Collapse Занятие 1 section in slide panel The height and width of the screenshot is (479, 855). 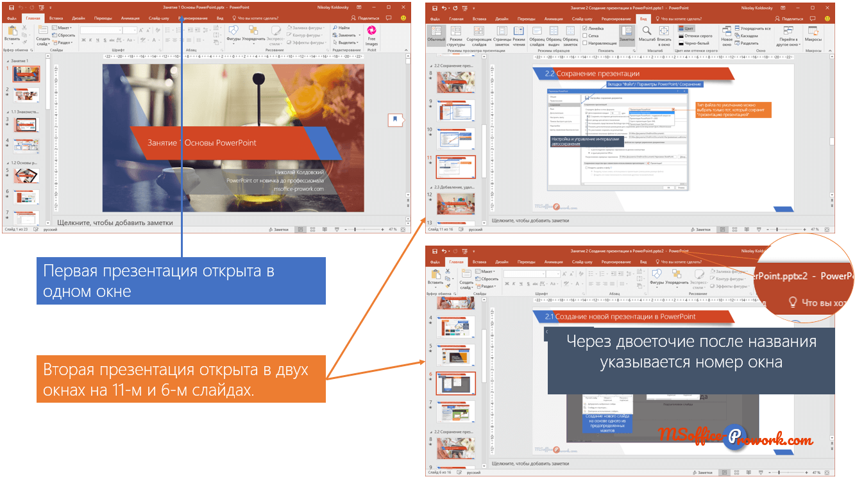(7, 60)
